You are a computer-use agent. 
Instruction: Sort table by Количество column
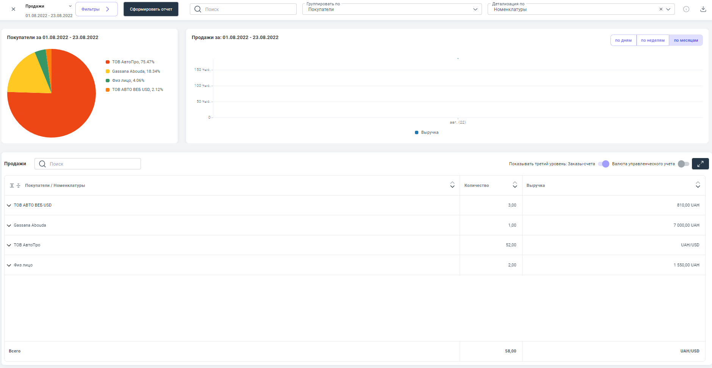tap(515, 185)
